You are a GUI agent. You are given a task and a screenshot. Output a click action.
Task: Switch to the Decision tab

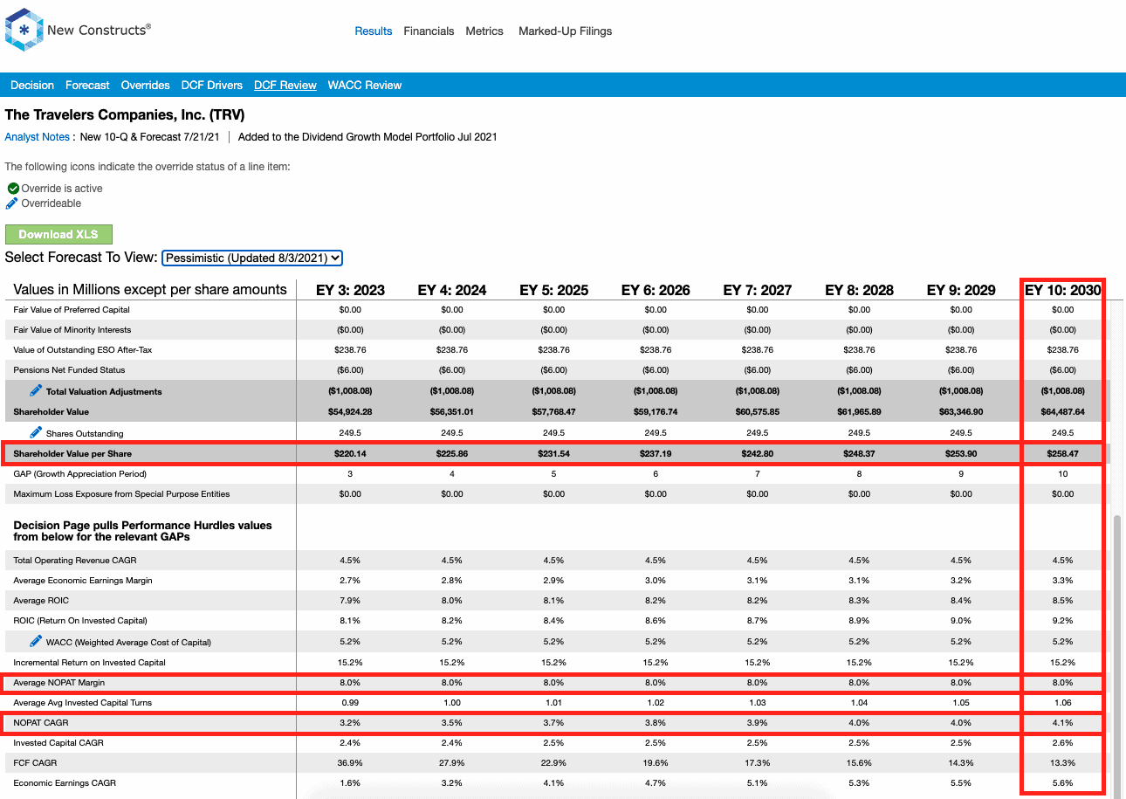point(32,85)
